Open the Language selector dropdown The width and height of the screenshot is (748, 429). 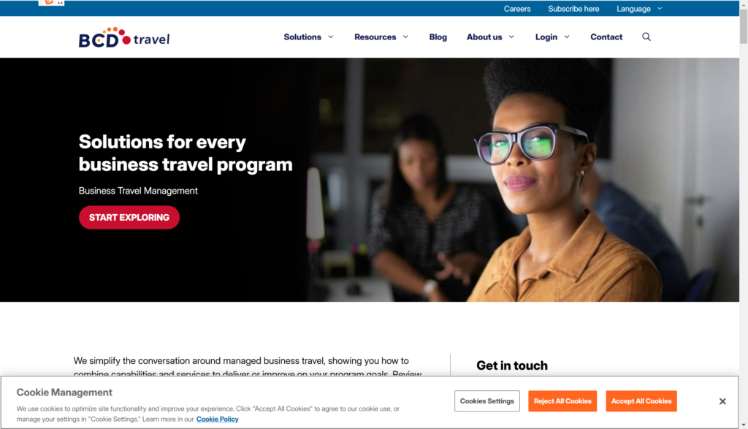[x=639, y=9]
